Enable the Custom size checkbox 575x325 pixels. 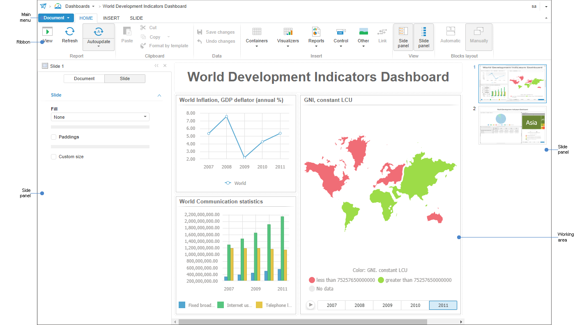click(x=53, y=157)
